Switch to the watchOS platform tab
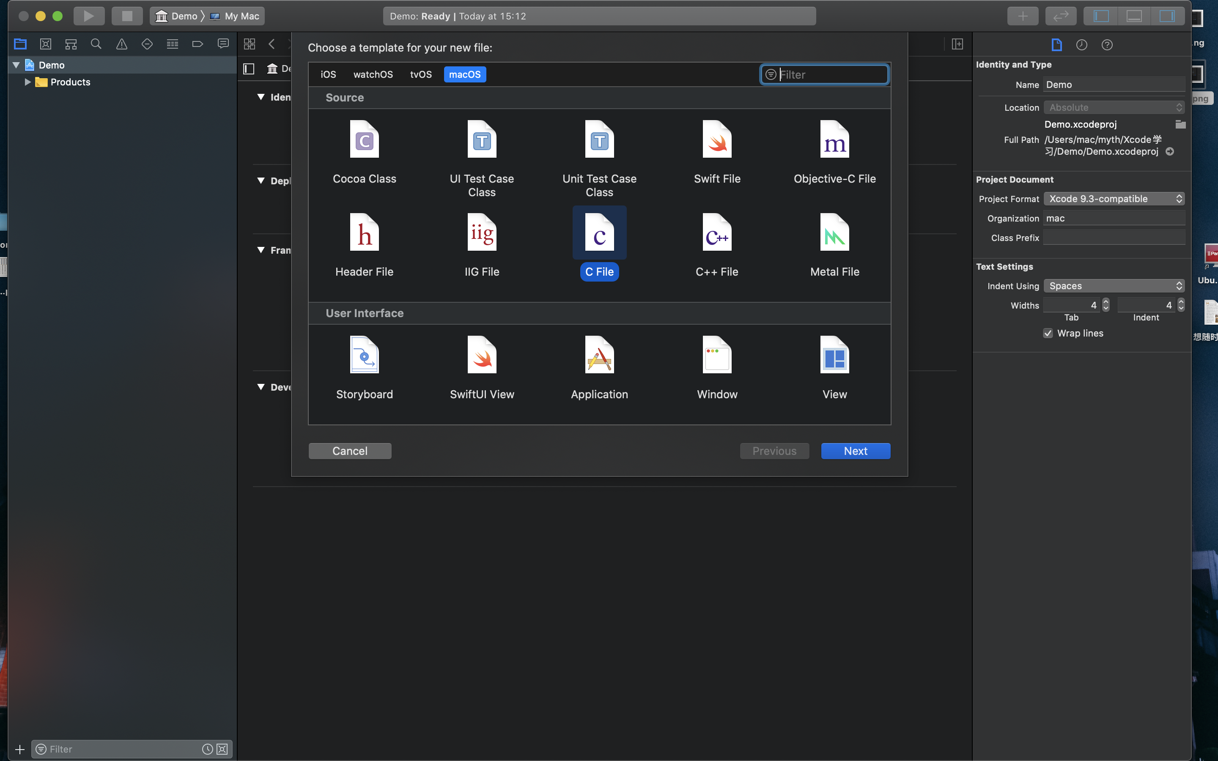The image size is (1218, 761). (x=373, y=74)
